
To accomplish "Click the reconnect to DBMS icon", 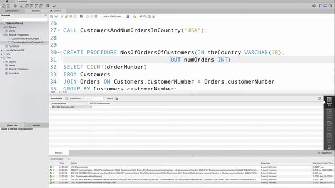I will (x=54, y=6).
